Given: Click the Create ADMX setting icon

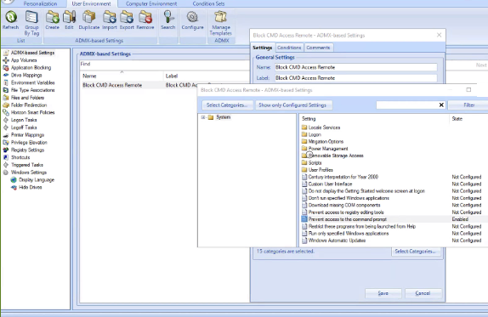Looking at the screenshot, I should (53, 20).
